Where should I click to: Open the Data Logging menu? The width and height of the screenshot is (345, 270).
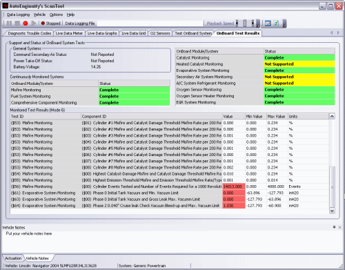(18, 15)
